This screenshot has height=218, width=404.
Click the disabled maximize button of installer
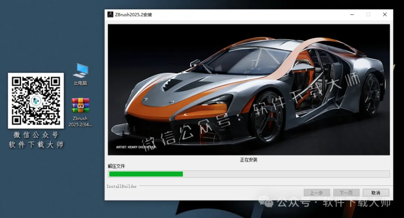[368, 15]
